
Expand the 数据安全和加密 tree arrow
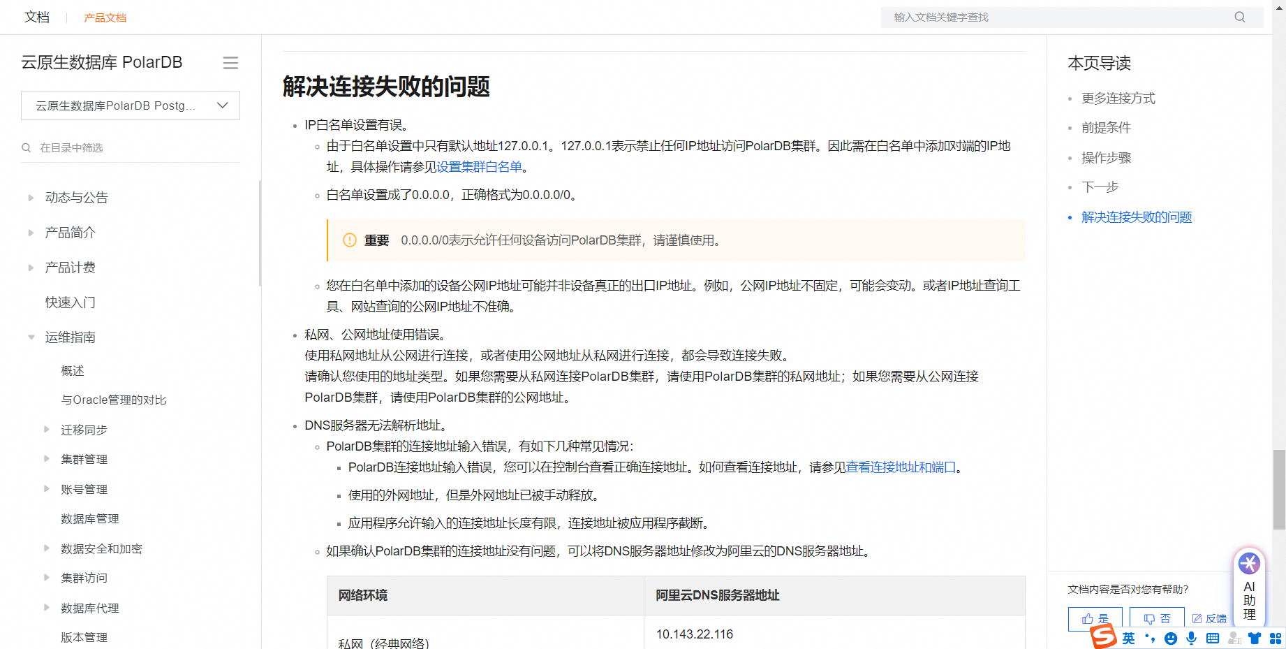47,548
